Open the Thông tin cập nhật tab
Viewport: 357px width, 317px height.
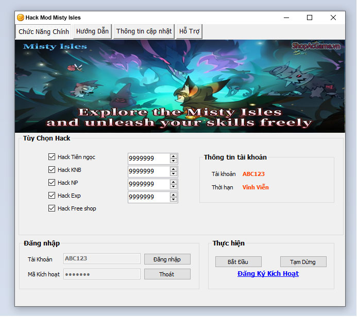coord(144,31)
